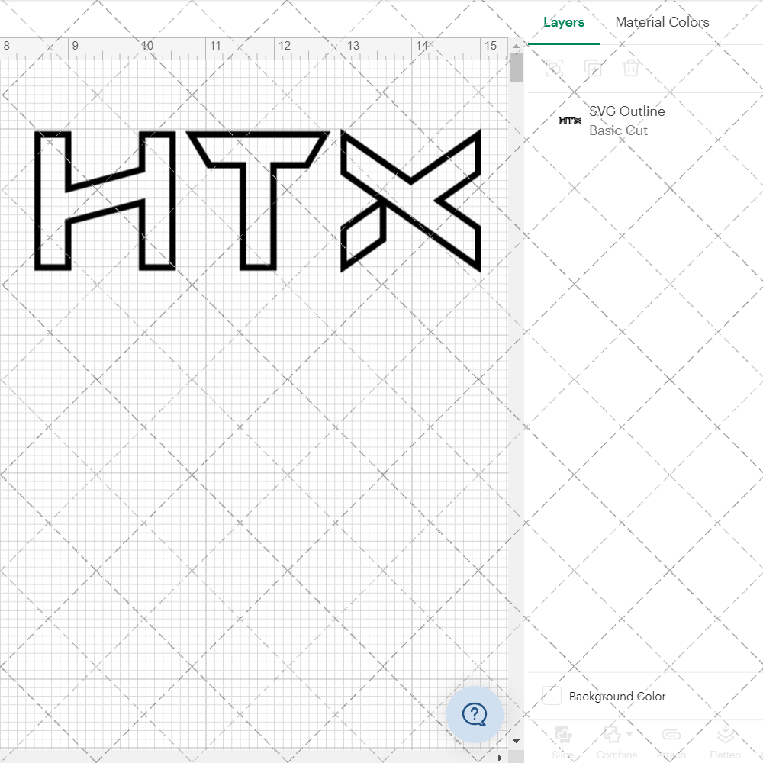
Task: Switch to the Layers tab
Action: tap(564, 22)
